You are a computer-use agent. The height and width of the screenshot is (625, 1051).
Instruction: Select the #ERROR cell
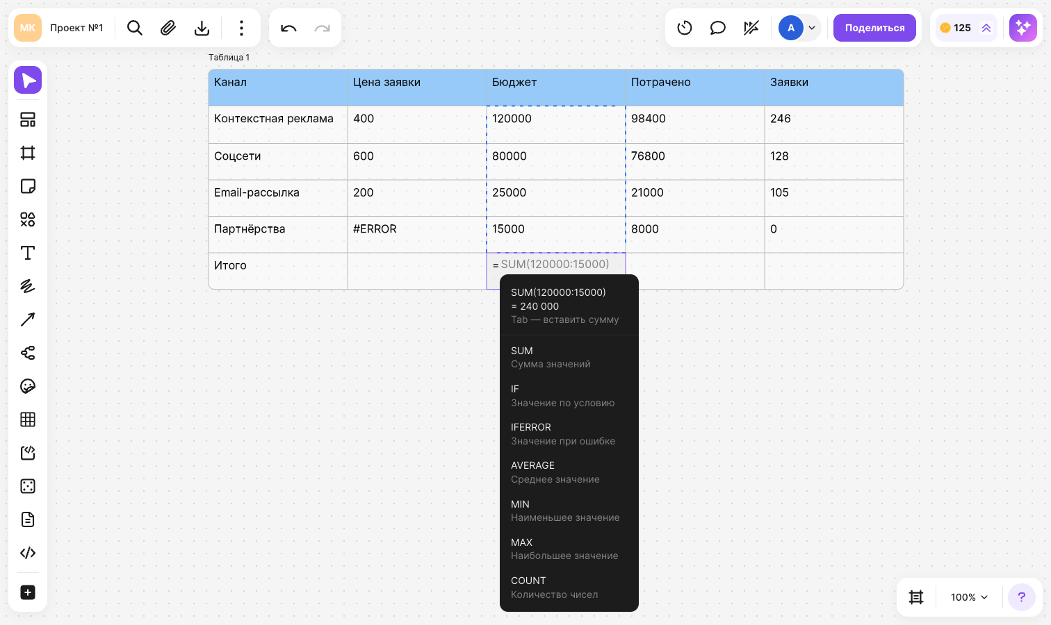417,235
